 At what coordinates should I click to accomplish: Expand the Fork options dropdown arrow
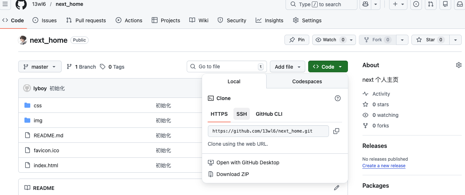pyautogui.click(x=402, y=40)
